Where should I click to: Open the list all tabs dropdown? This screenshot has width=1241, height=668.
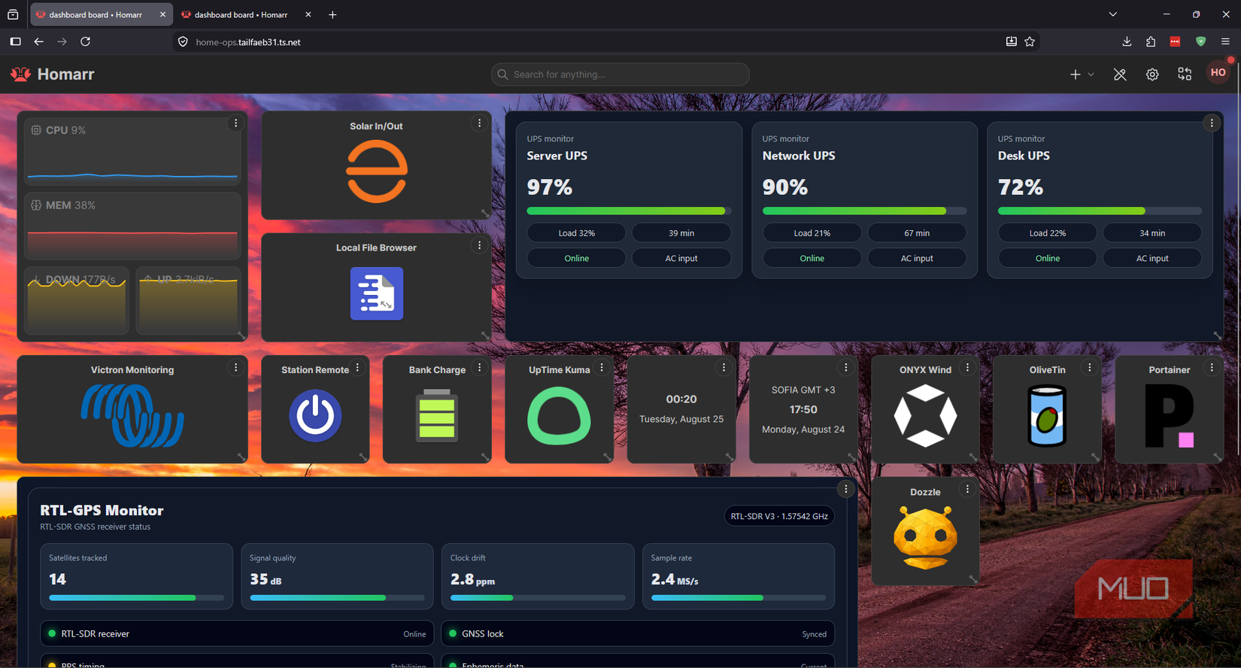click(1113, 14)
